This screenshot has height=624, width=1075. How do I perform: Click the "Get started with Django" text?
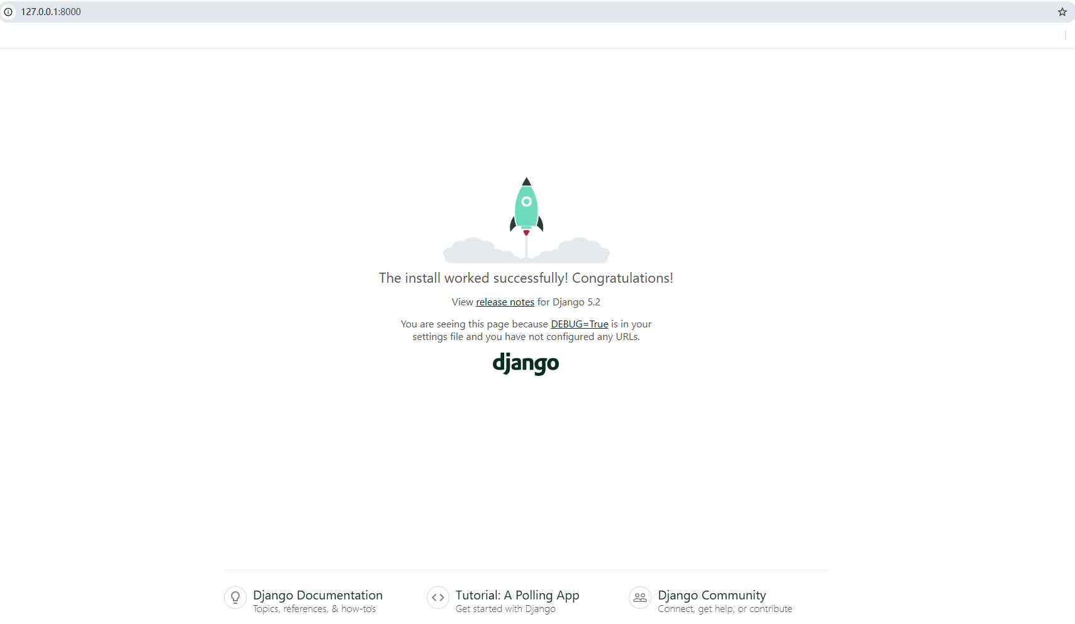point(505,609)
